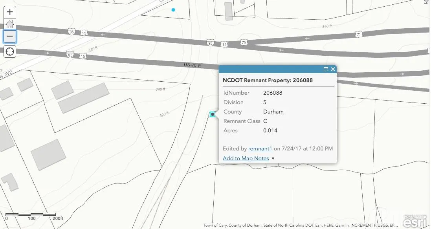Select the cyan point marker at map top
431x229 pixels.
[x=173, y=9]
